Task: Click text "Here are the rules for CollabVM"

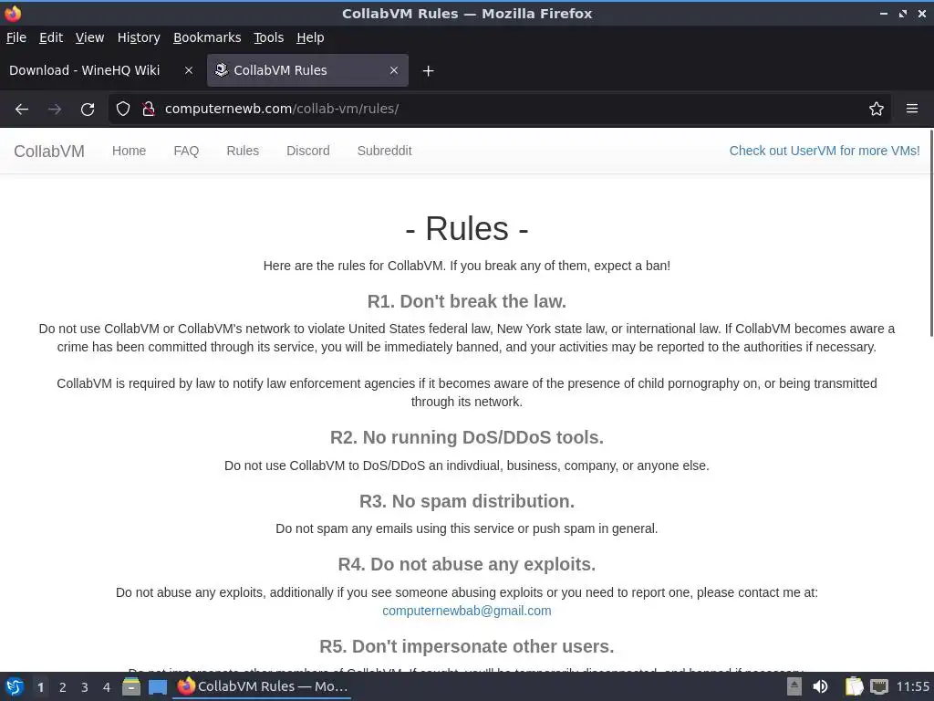Action: 354,266
